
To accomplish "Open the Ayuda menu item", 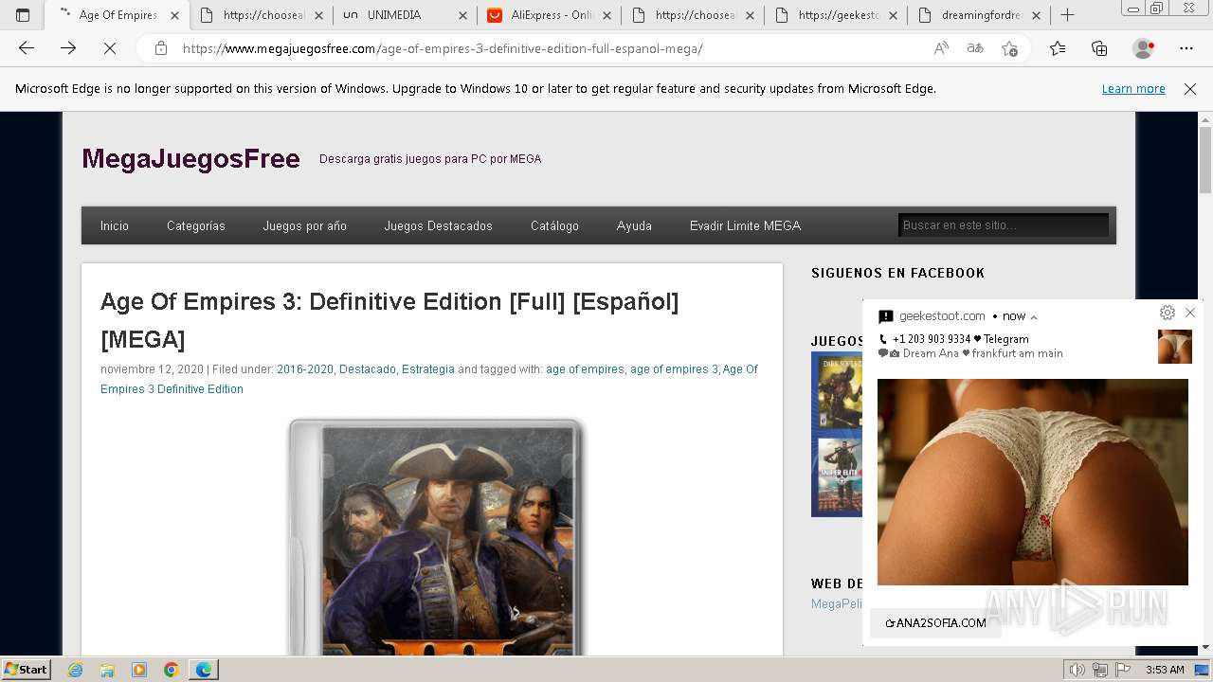I will [x=634, y=225].
